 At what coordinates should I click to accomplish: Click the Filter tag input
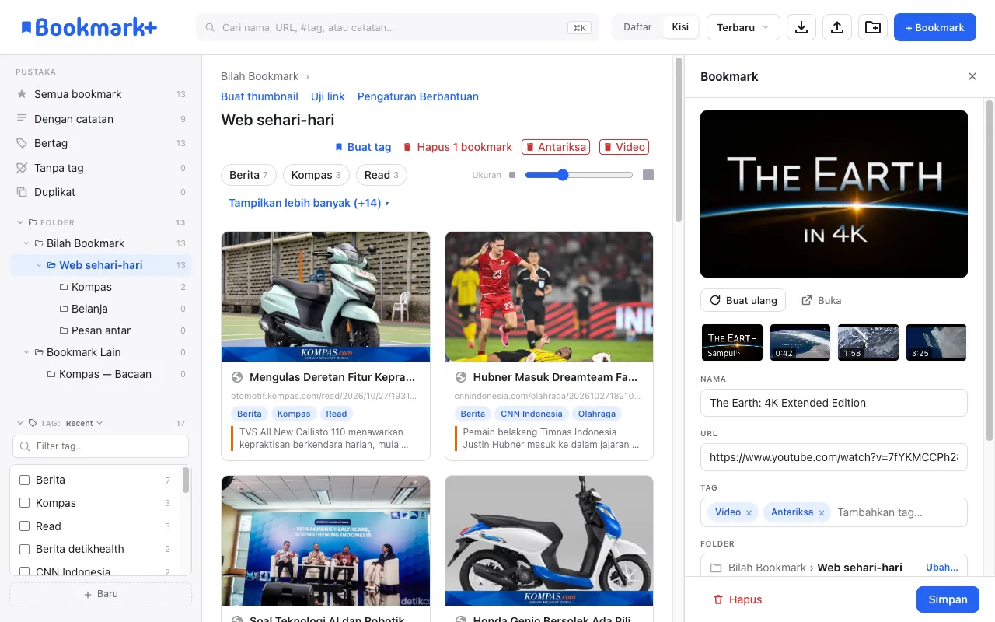[x=100, y=446]
